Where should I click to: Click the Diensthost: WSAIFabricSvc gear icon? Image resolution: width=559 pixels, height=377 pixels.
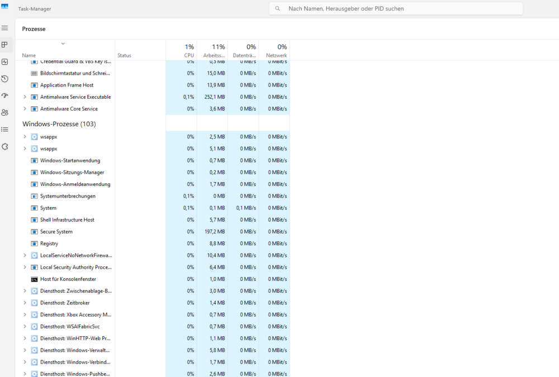click(x=34, y=326)
